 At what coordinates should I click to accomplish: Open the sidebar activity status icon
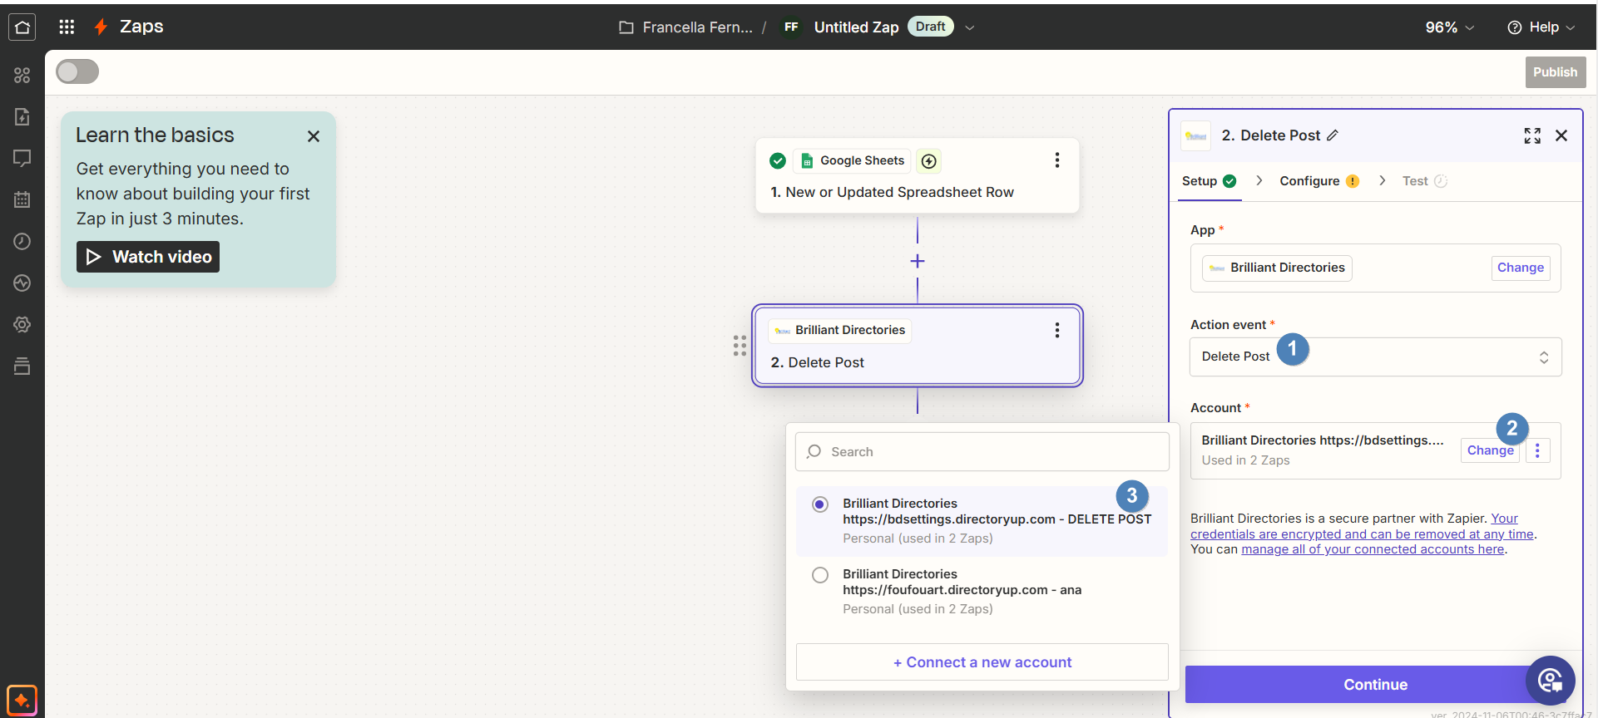pos(22,283)
